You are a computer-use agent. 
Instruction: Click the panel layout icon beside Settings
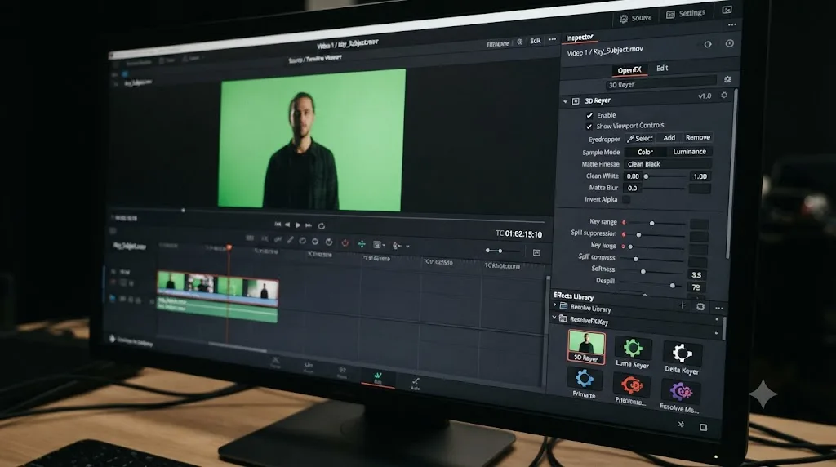[727, 10]
